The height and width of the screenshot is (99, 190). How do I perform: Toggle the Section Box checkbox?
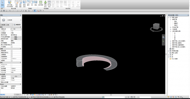pos(12,61)
